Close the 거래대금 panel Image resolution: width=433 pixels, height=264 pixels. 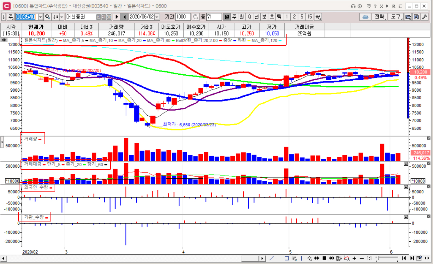point(429,164)
